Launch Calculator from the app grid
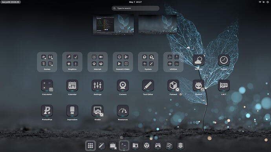This screenshot has width=271, height=152. (x=47, y=85)
